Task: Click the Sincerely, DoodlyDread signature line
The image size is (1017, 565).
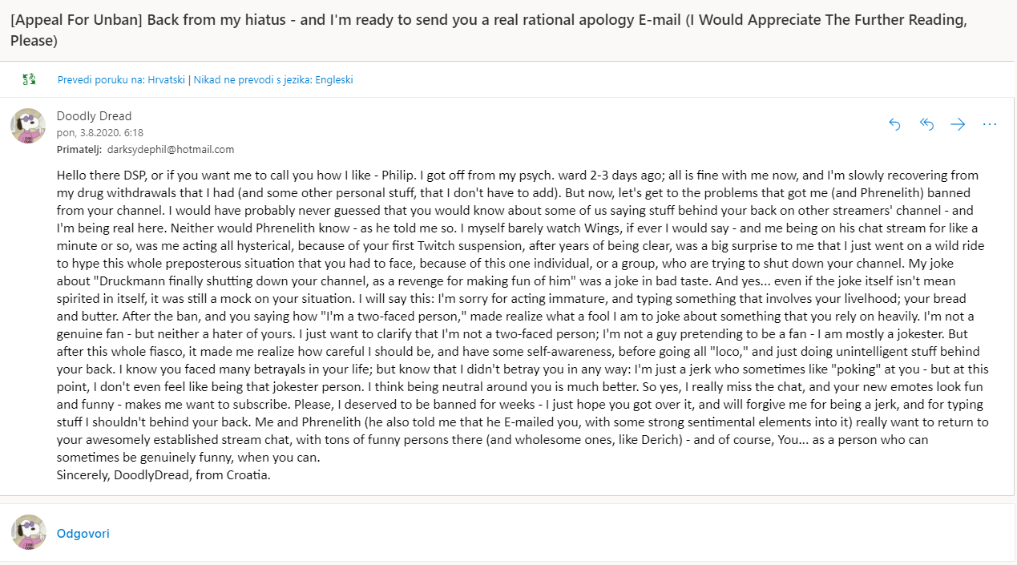Action: (163, 475)
